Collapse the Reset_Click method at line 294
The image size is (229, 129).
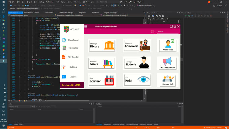20,95
